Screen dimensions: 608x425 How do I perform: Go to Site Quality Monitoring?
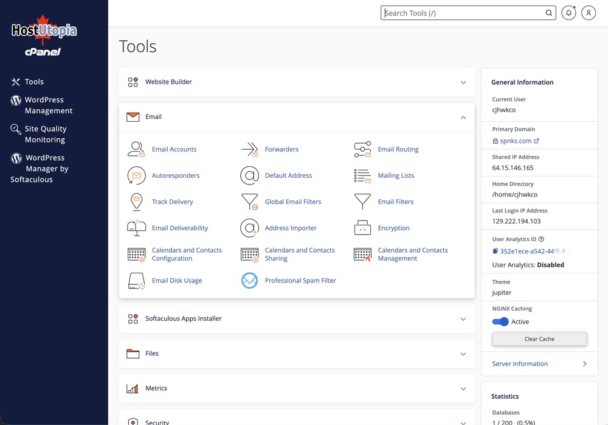45,134
